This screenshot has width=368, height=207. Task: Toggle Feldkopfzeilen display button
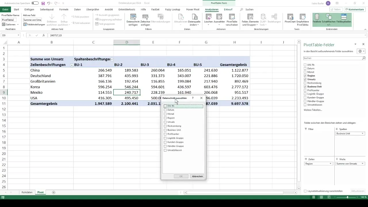pyautogui.click(x=343, y=20)
